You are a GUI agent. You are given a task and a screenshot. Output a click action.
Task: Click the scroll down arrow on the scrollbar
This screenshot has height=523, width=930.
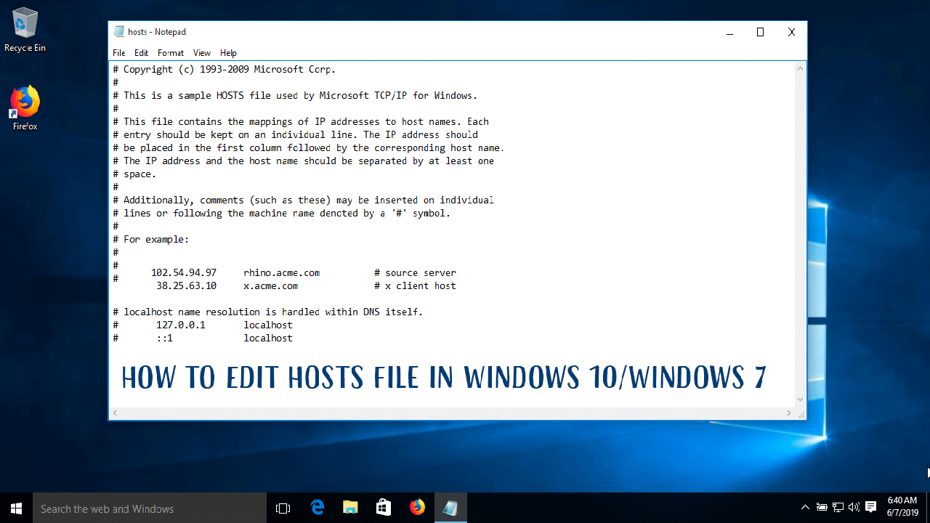pyautogui.click(x=800, y=399)
